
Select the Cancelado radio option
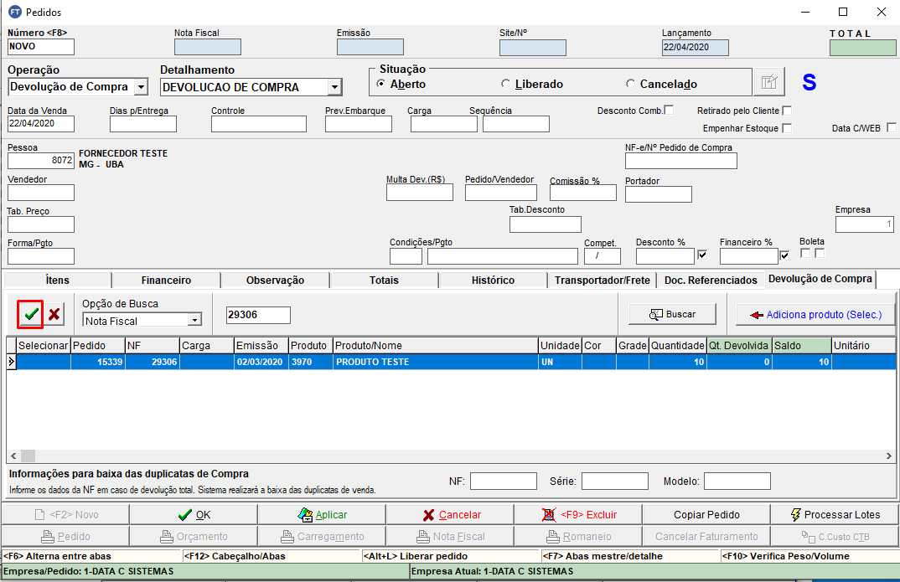(631, 84)
